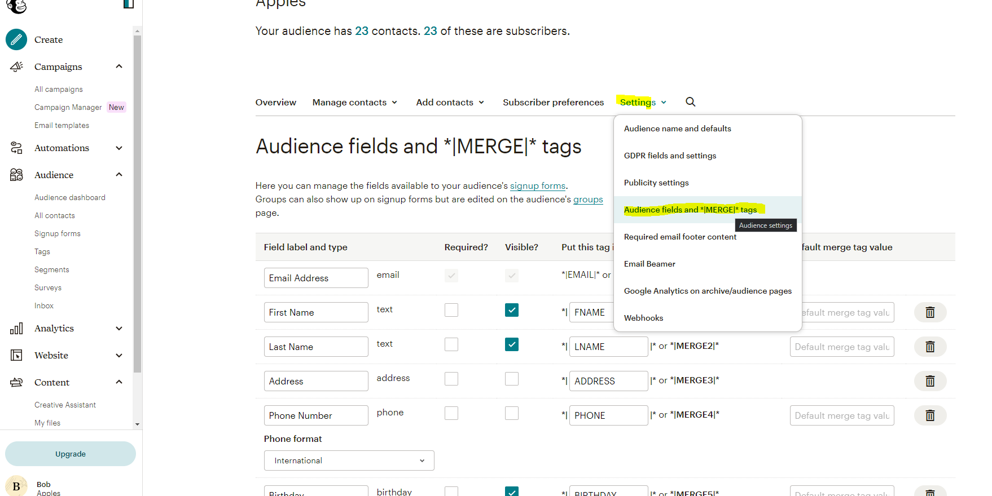Click the Campaigns megaphone icon
Image resolution: width=992 pixels, height=496 pixels.
point(16,67)
